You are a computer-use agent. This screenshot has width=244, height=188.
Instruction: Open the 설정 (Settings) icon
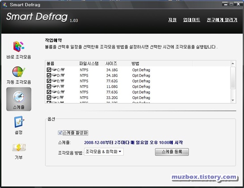click(19, 122)
